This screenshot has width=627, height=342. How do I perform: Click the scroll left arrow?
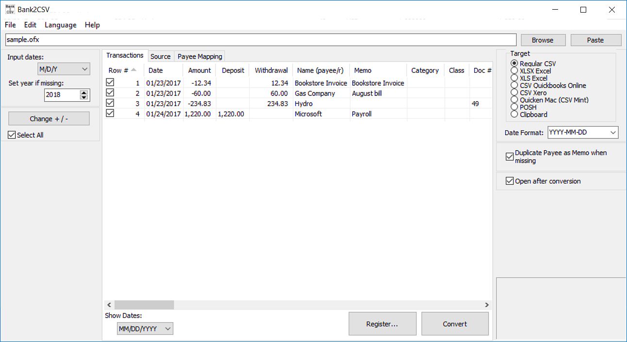coord(109,305)
